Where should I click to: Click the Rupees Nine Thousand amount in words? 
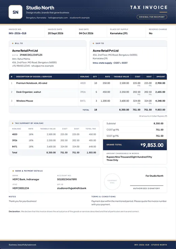tap(129, 159)
